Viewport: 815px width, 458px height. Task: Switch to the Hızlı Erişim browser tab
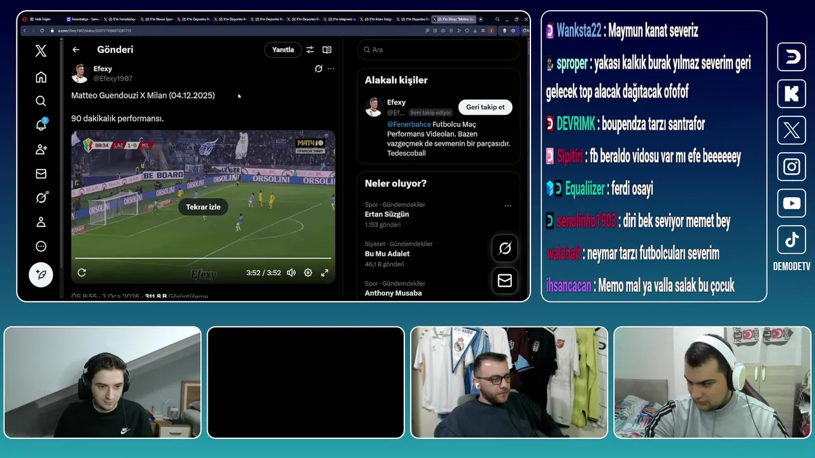click(42, 19)
